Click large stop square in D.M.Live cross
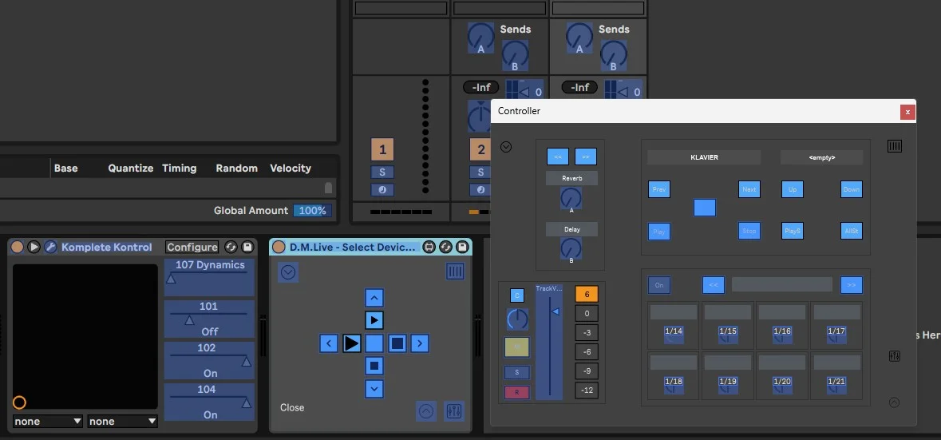The image size is (941, 440). pos(397,343)
